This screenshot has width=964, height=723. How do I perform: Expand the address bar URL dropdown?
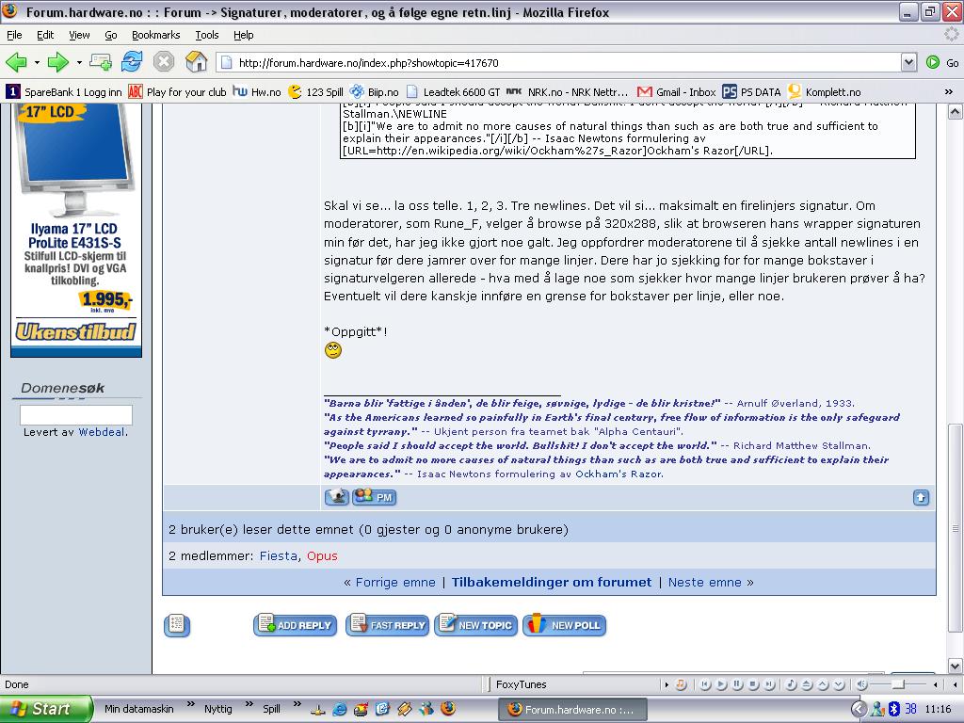pos(908,62)
